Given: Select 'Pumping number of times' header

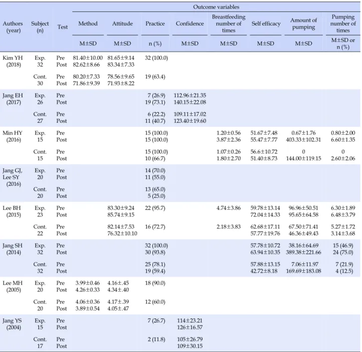Looking at the screenshot, I should tap(343, 24).
